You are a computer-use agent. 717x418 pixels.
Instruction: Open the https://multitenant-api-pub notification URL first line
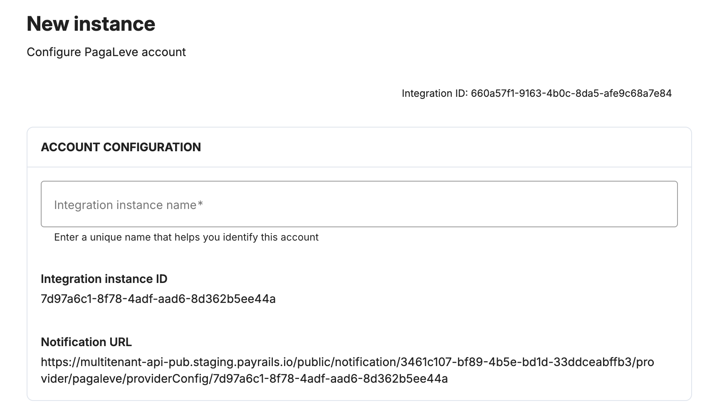point(347,362)
